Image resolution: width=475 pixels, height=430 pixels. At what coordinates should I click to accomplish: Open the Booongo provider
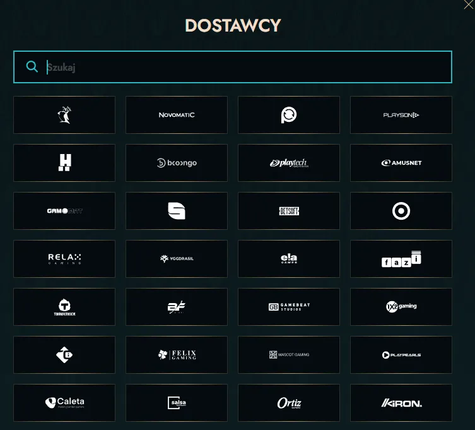coord(177,163)
